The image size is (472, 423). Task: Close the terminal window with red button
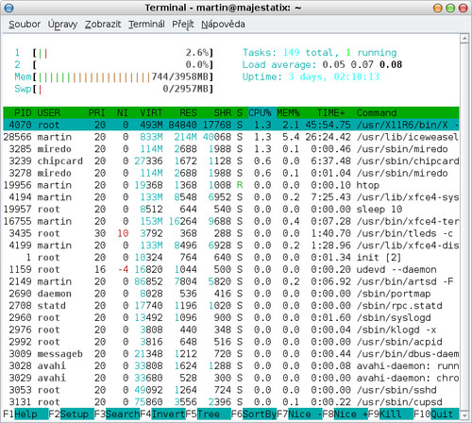463,8
